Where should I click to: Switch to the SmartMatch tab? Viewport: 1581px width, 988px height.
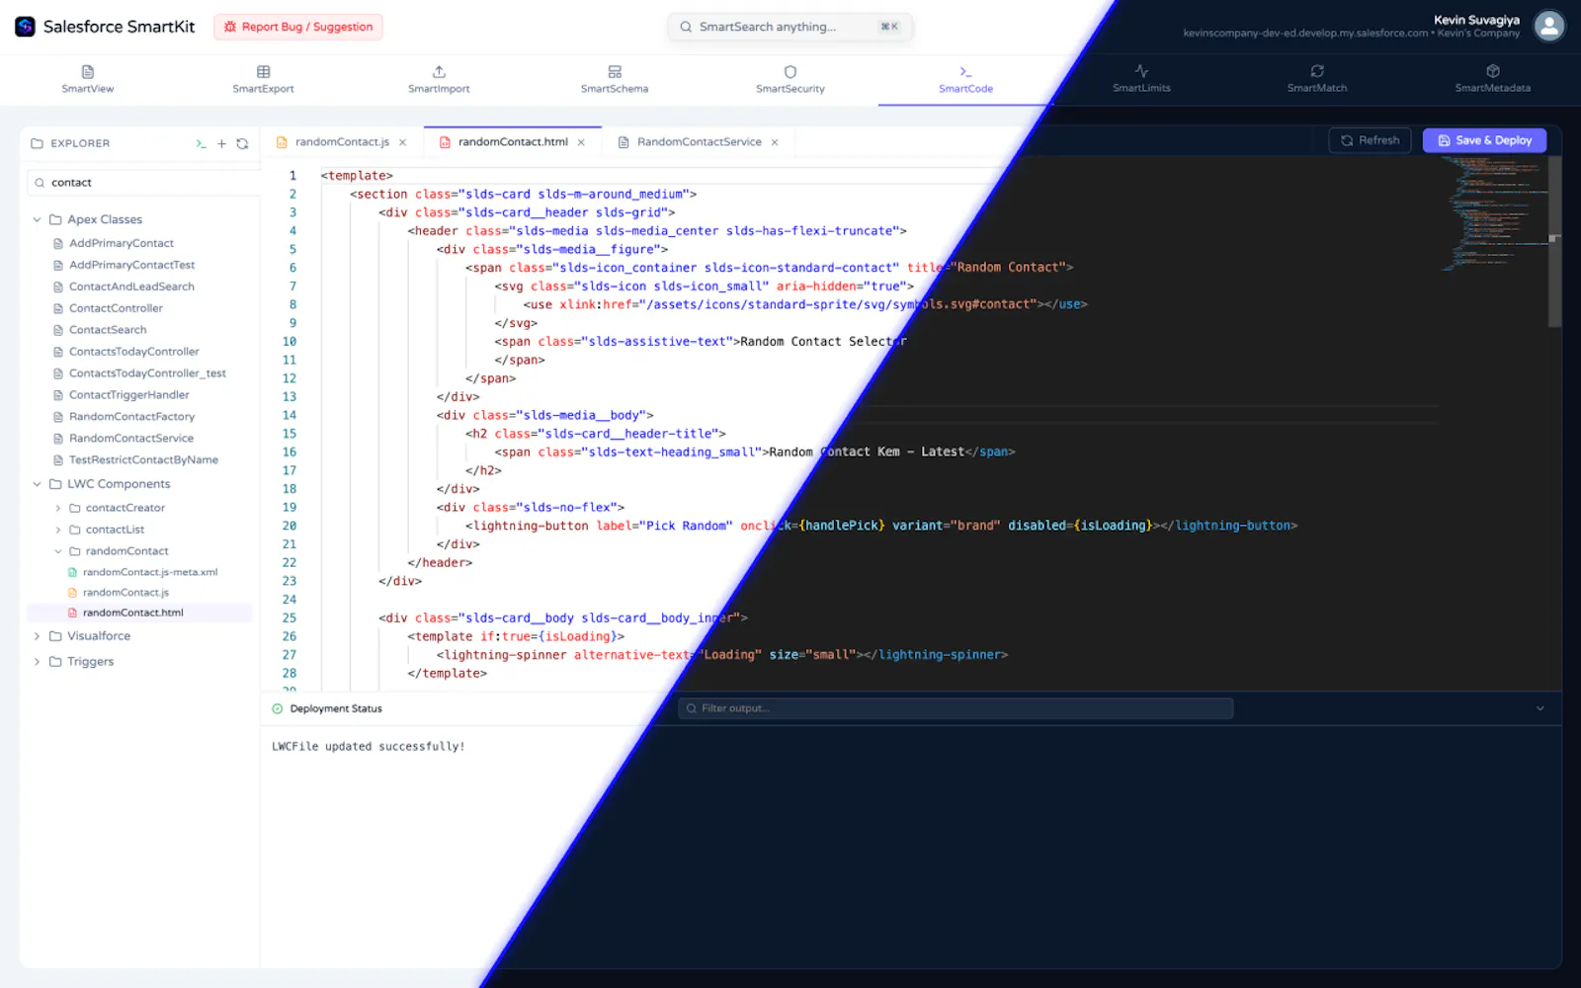click(1317, 79)
